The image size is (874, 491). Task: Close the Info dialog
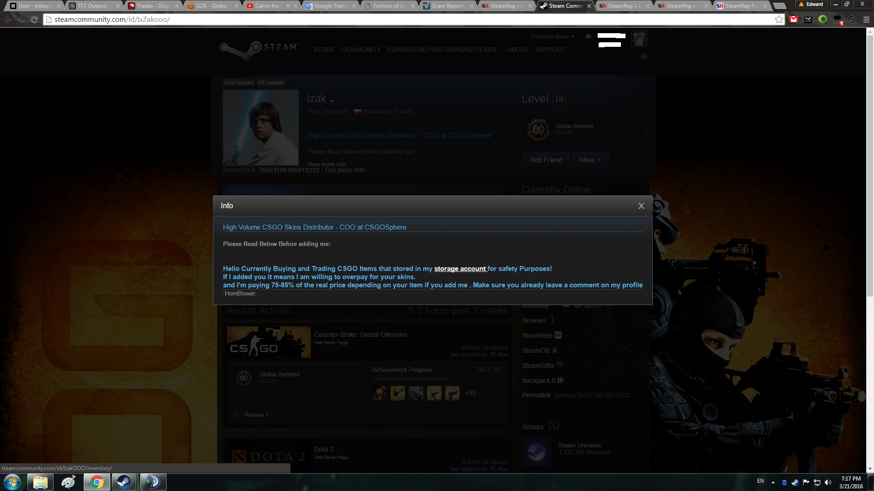[x=641, y=206]
